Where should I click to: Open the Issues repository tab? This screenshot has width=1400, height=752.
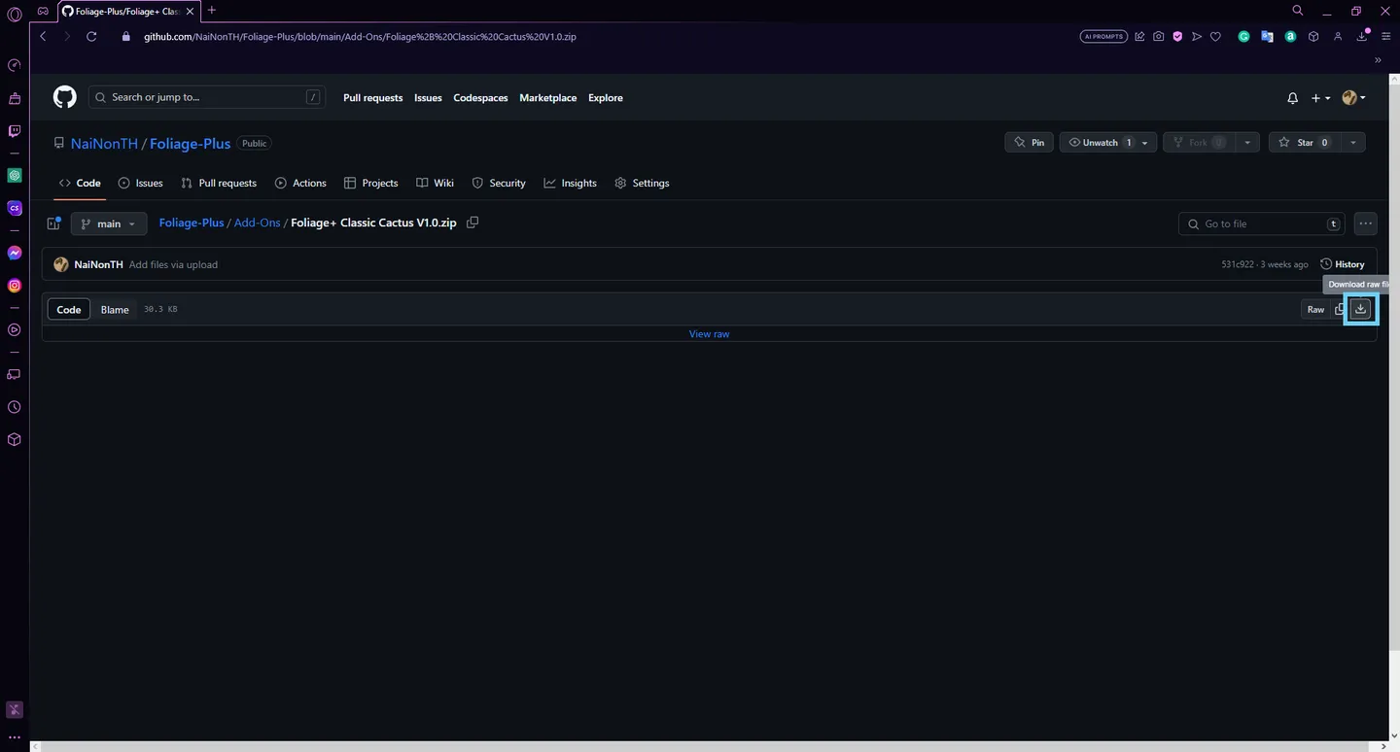[x=140, y=183]
